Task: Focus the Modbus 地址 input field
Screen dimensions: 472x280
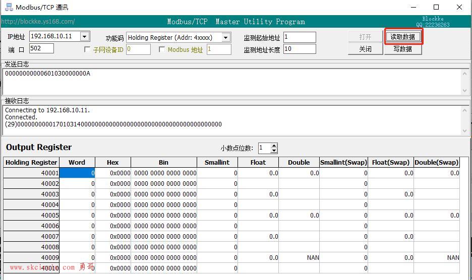Action: [219, 49]
